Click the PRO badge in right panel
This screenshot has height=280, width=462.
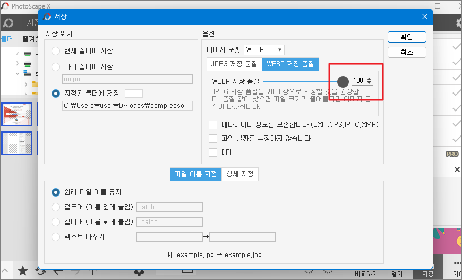[x=452, y=154]
